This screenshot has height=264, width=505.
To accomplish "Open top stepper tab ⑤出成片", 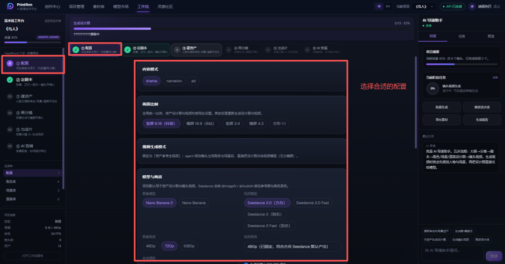I will [282, 50].
